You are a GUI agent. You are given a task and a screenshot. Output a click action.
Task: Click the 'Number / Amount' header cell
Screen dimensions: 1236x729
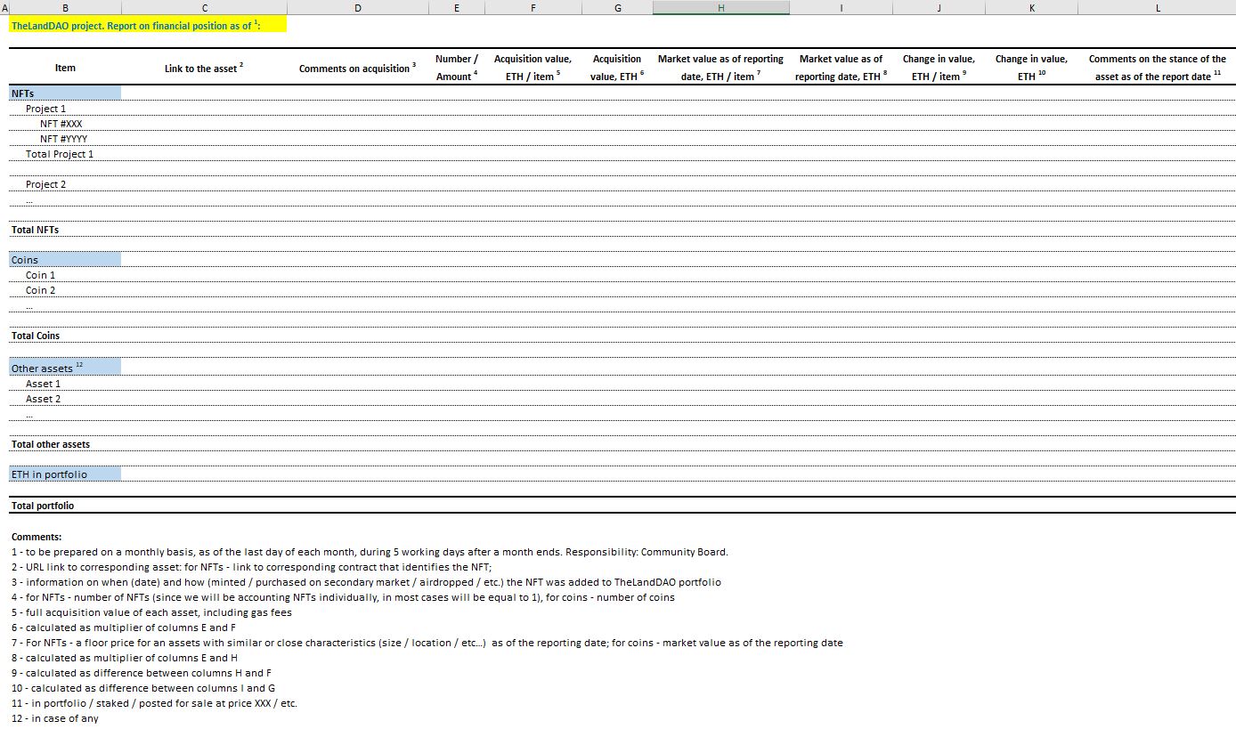coord(456,68)
